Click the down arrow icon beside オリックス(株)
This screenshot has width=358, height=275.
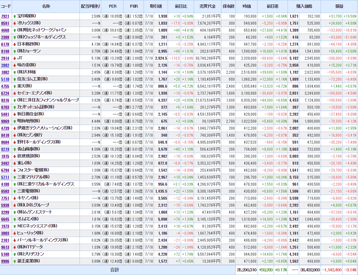[x=14, y=23]
